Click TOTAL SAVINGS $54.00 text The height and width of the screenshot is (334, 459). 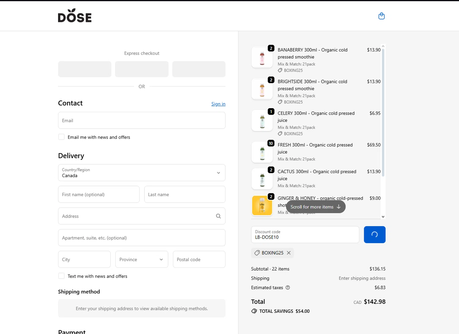(284, 311)
